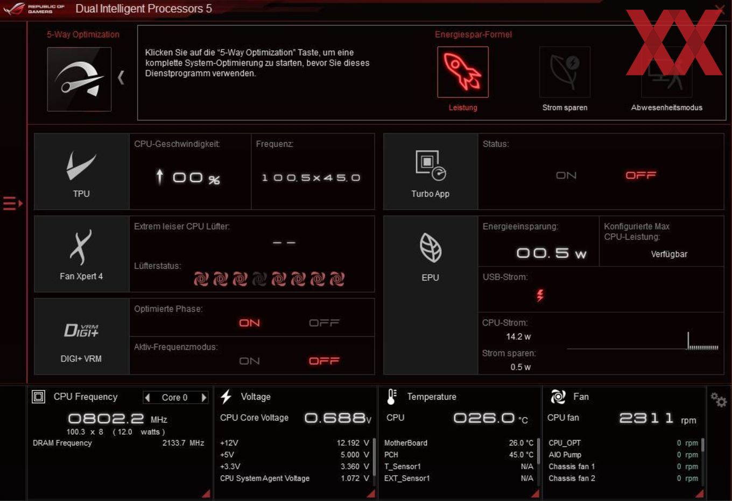
Task: Click the last fan status icon
Action: point(337,279)
